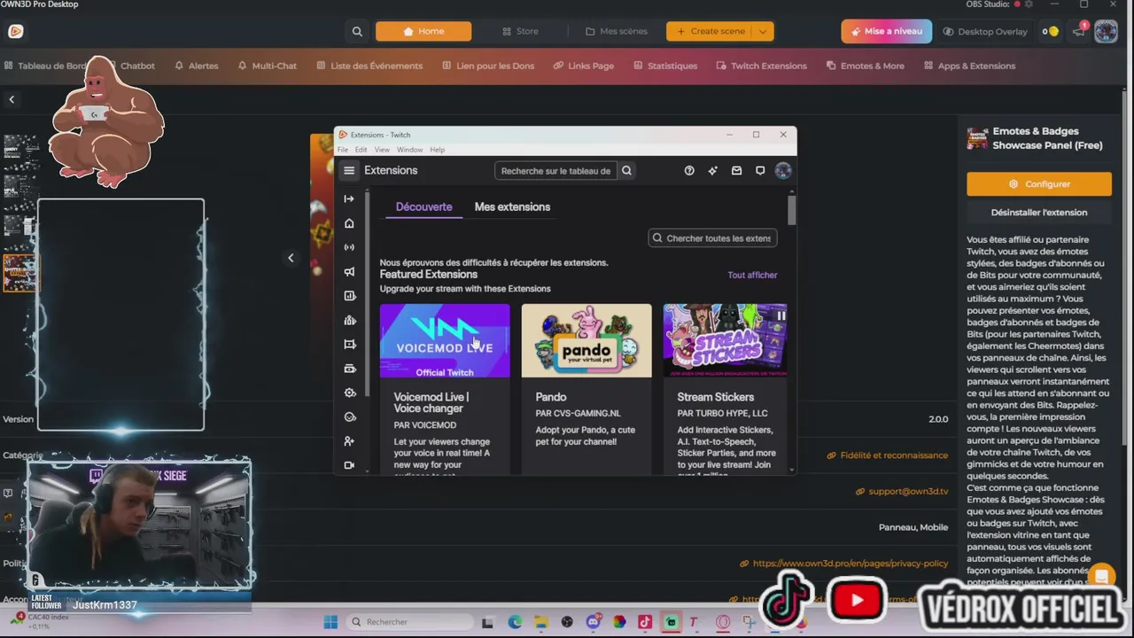Screen dimensions: 1134x638
Task: Open the Twitch help question-mark icon
Action: (x=689, y=171)
